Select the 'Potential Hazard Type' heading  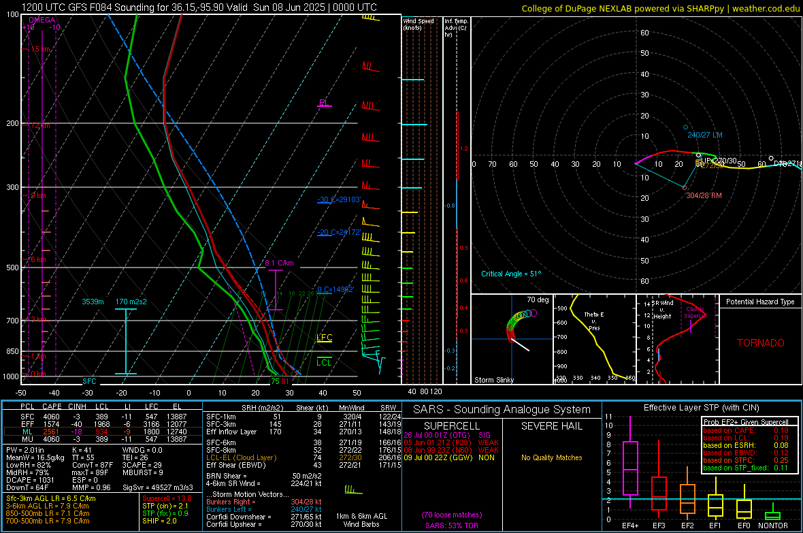(760, 302)
